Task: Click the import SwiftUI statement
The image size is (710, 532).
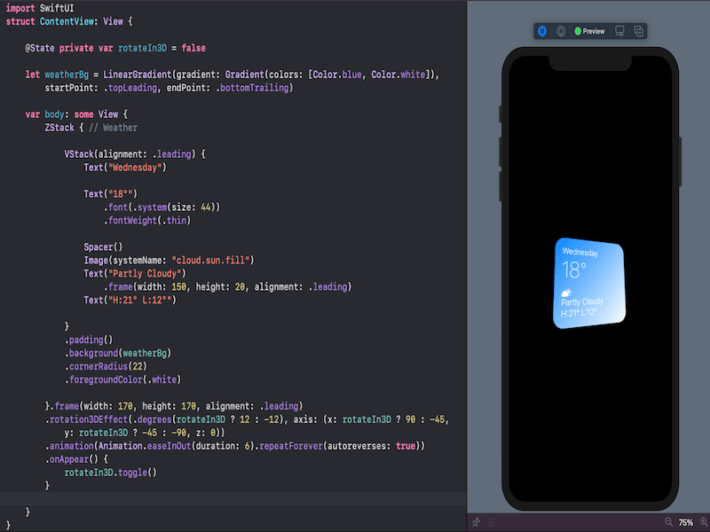Action: 40,7
